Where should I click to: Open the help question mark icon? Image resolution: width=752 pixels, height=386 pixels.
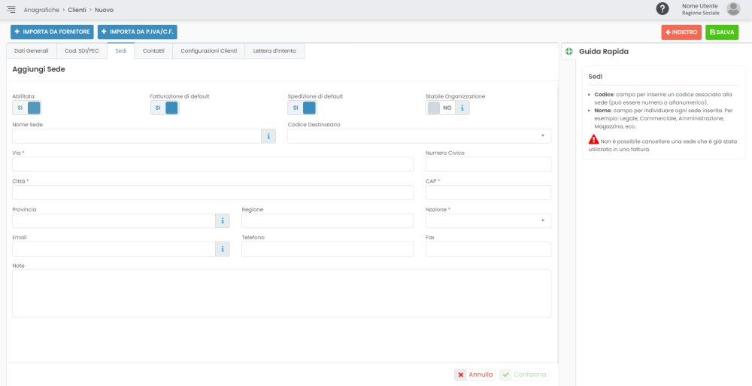pyautogui.click(x=663, y=8)
